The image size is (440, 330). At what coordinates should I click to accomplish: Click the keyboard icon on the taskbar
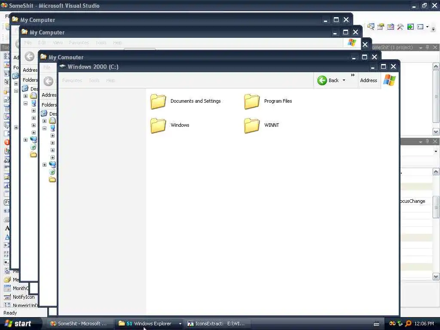(376, 324)
